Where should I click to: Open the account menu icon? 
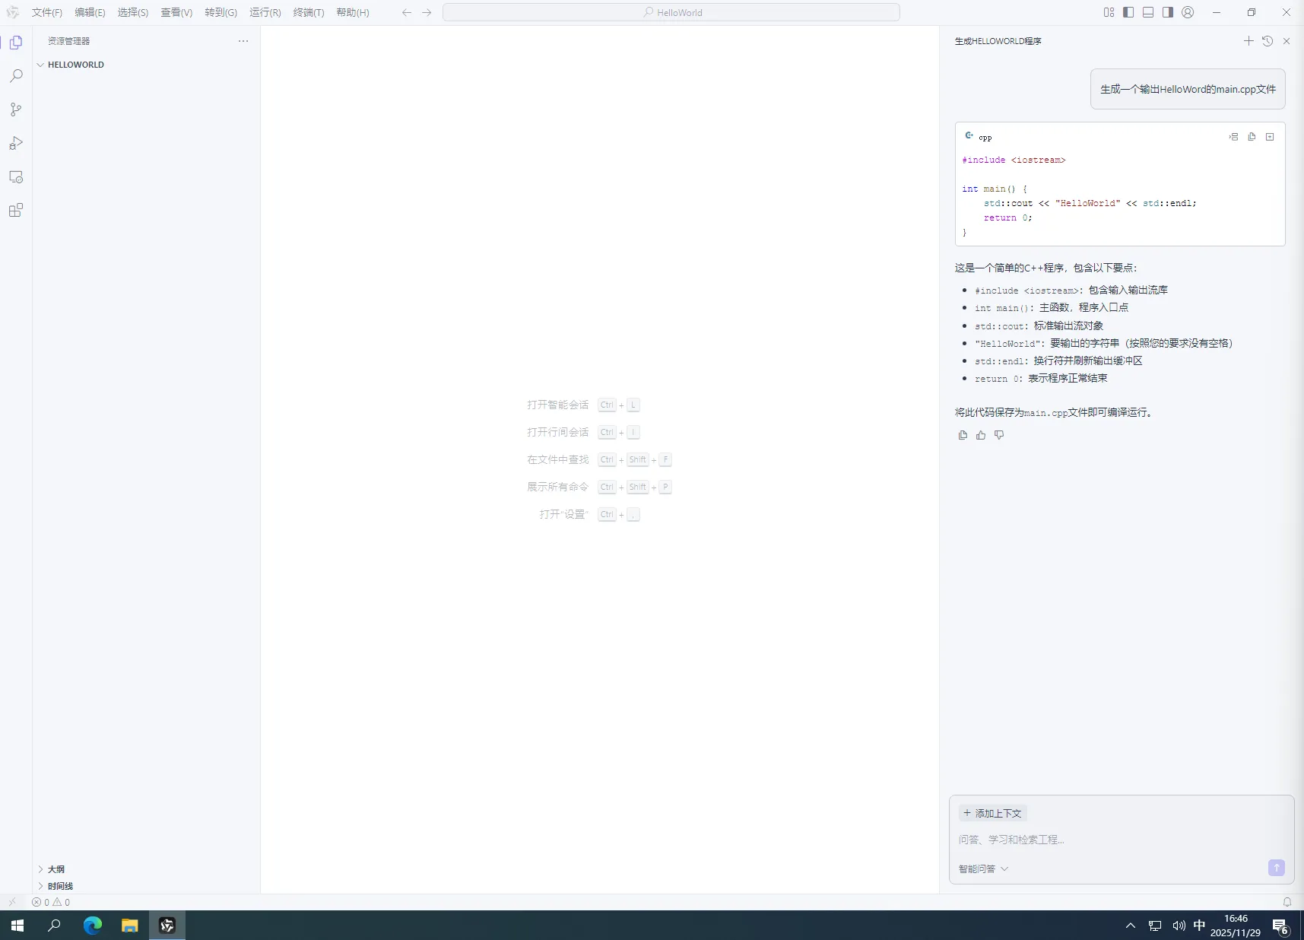pos(1188,12)
